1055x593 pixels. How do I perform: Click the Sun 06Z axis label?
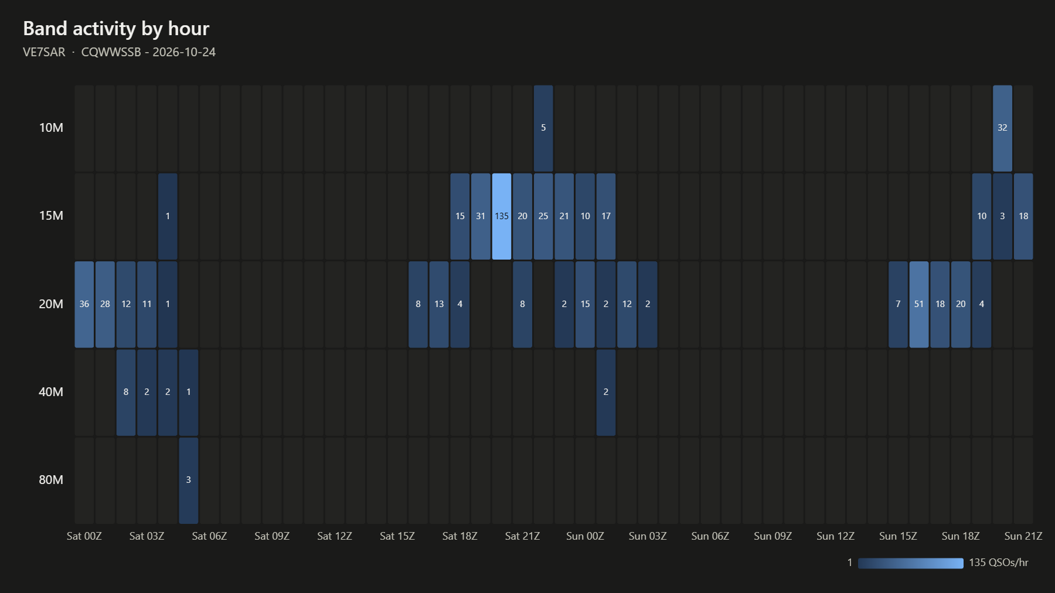point(710,536)
